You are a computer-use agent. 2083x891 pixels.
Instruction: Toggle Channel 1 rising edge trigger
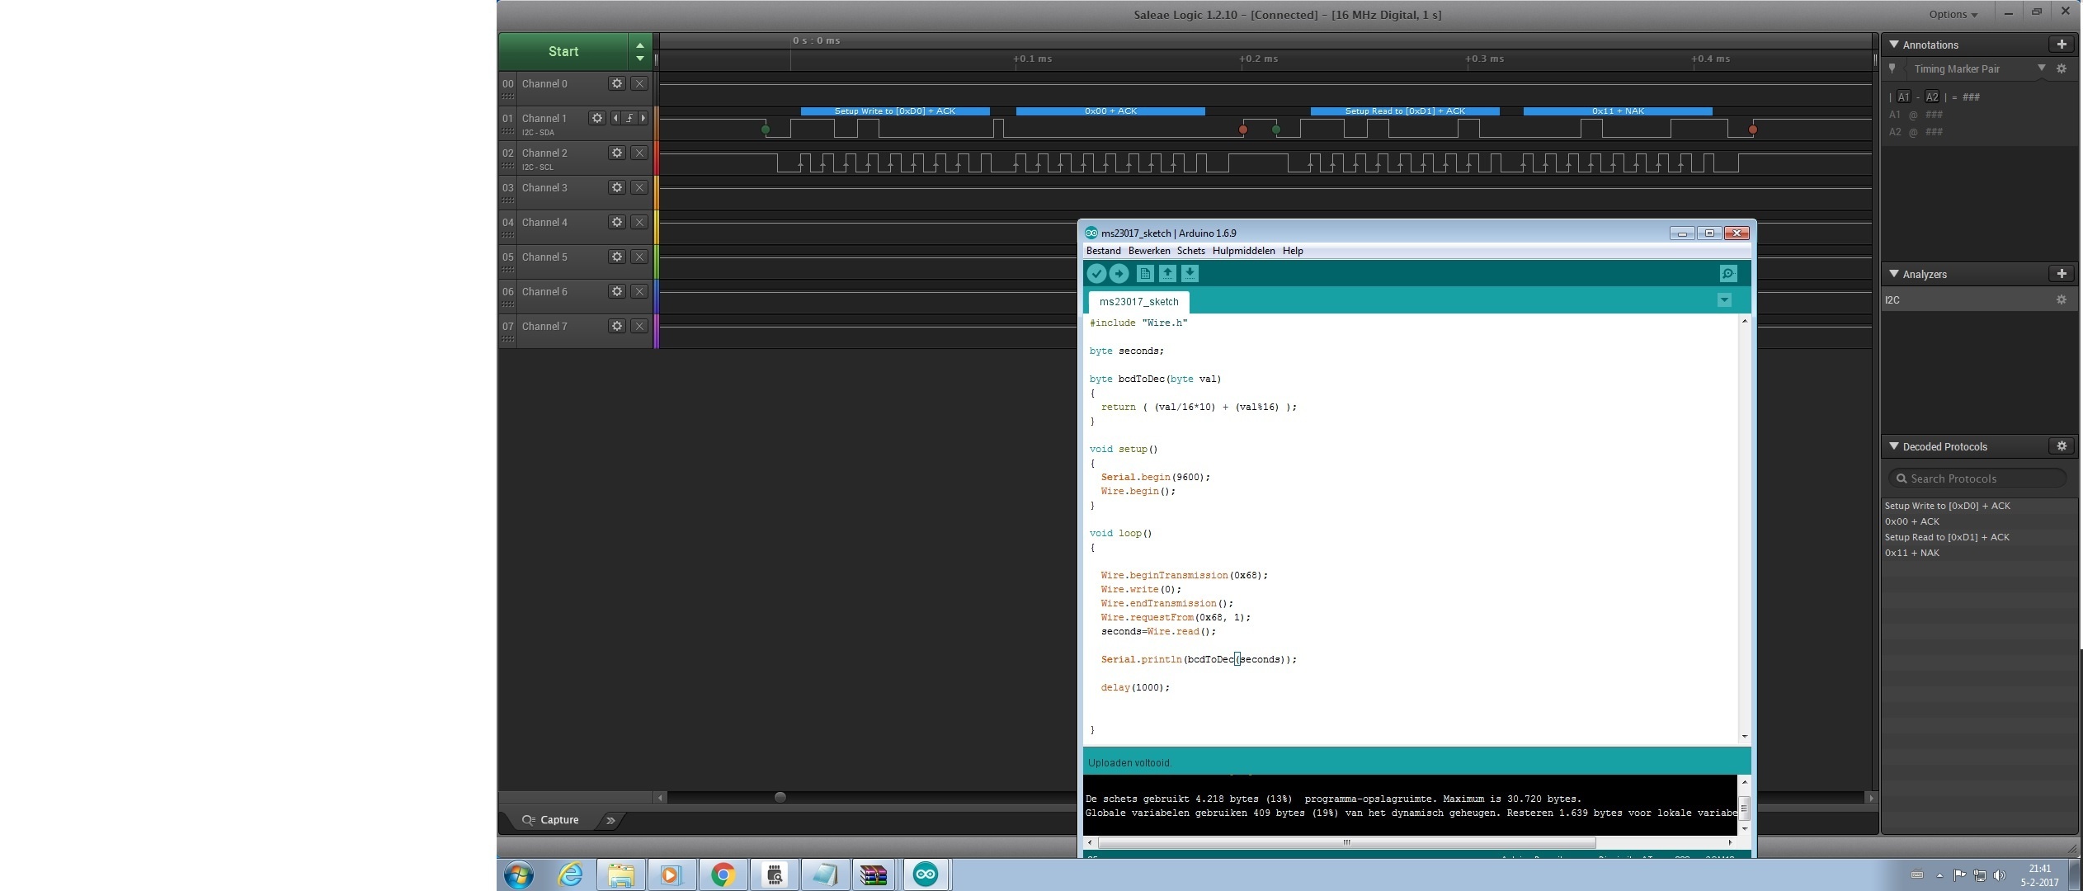click(629, 118)
